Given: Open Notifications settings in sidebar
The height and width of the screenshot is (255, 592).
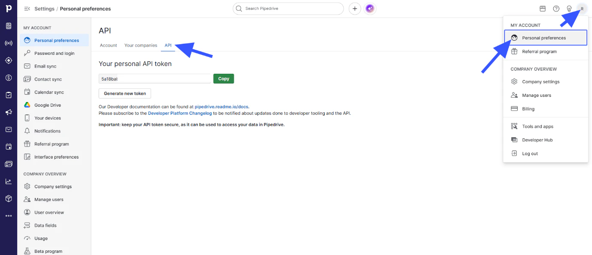Looking at the screenshot, I should (54, 131).
